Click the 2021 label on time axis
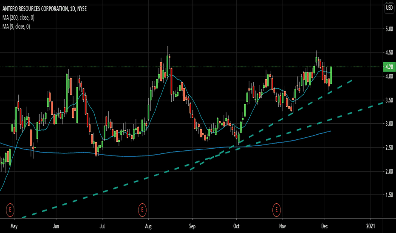This screenshot has width=396, height=233. point(371,226)
